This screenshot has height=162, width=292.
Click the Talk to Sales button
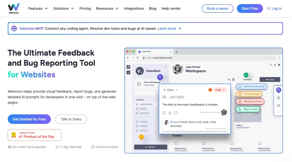[71, 119]
